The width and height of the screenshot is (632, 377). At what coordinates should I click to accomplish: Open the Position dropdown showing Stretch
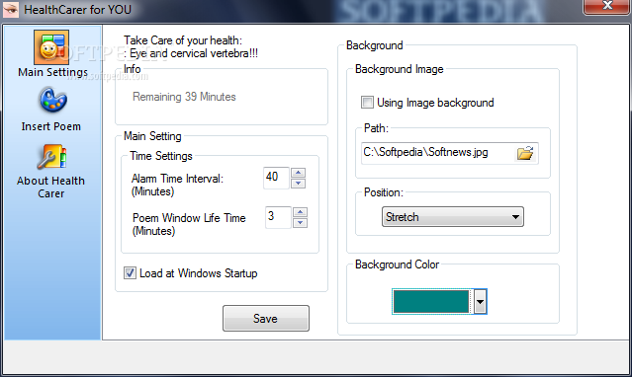point(453,217)
